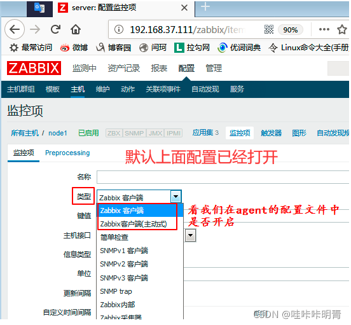Open the 闫珂 bookmark
351x325 pixels.
pos(153,48)
